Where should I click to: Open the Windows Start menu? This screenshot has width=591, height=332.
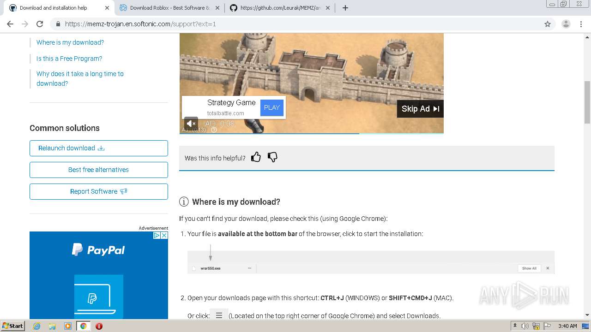(12, 326)
